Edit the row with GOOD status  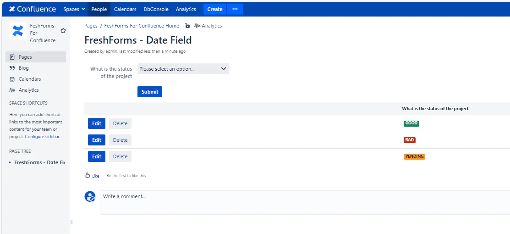[97, 123]
